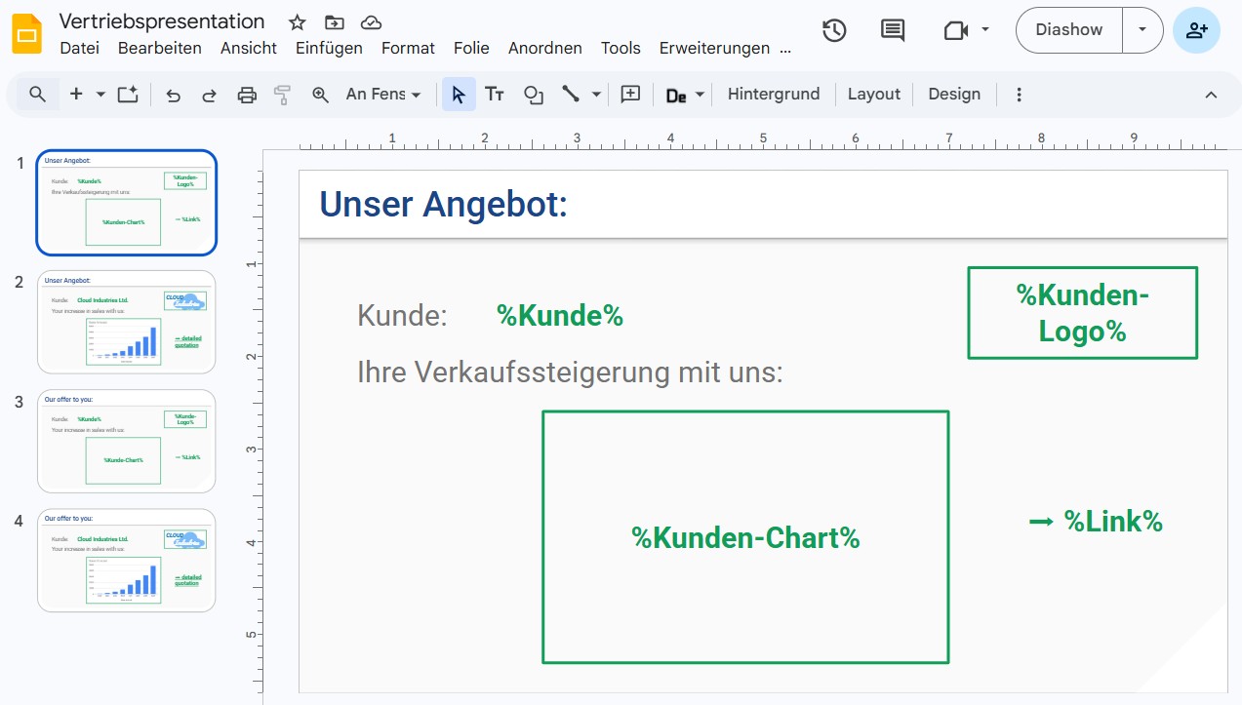Select slide 3 thumbnail in the filmstrip
This screenshot has width=1242, height=705.
click(x=126, y=441)
